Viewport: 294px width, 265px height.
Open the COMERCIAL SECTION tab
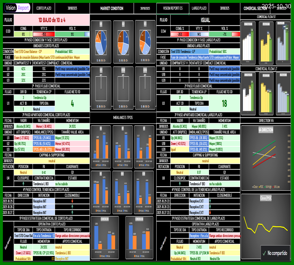pyautogui.click(x=255, y=8)
